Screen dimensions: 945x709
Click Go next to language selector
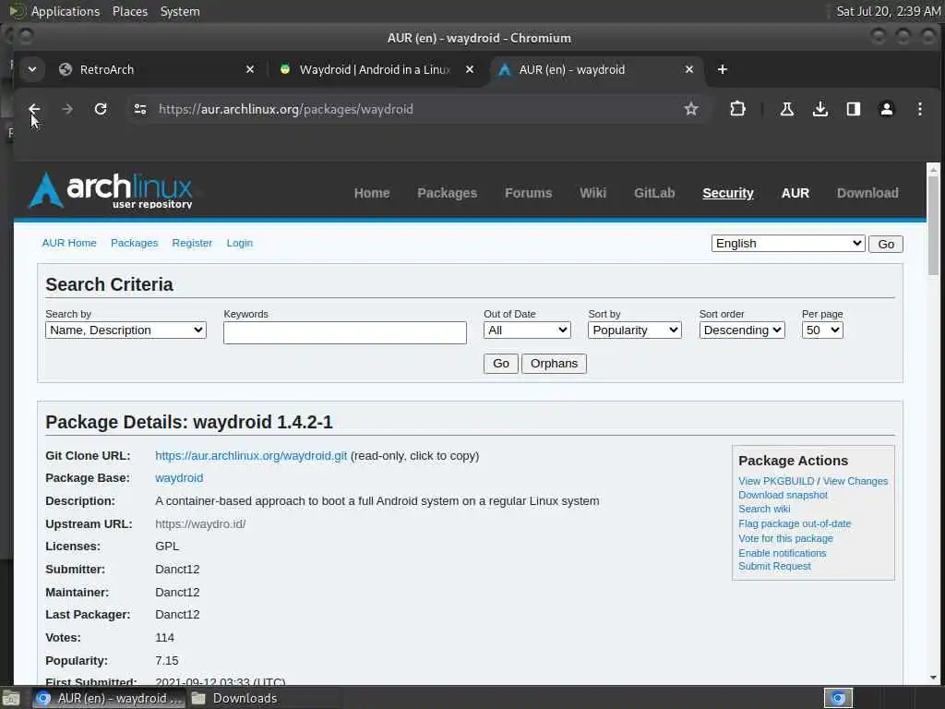tap(885, 244)
